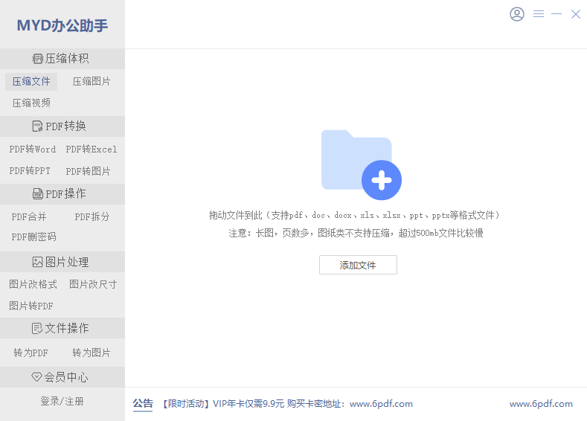Switch to PDF转Word function
The width and height of the screenshot is (587, 421).
click(x=33, y=150)
